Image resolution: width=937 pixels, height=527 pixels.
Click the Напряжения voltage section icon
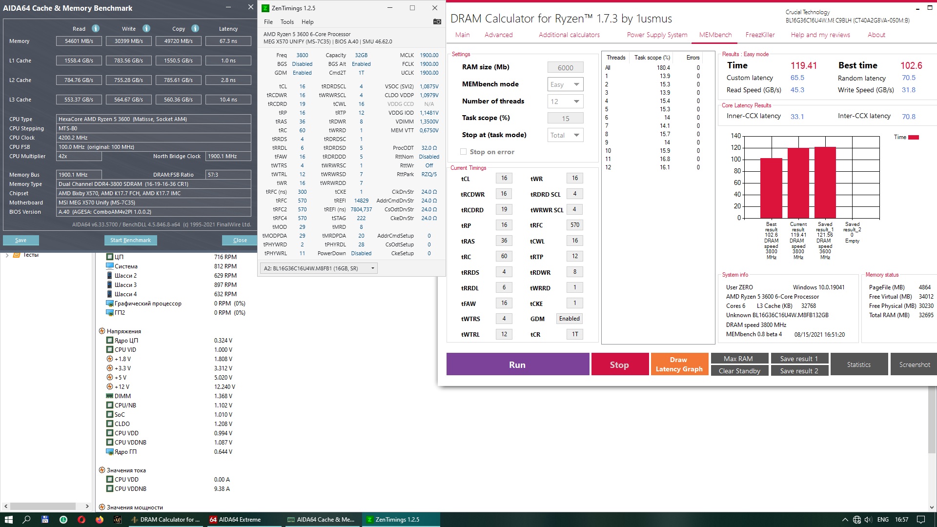(x=102, y=331)
